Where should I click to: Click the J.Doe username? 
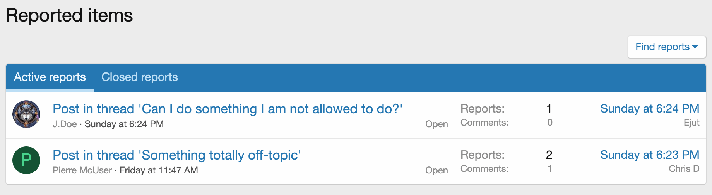tap(65, 124)
